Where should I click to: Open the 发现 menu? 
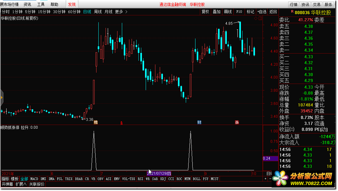click(x=72, y=4)
